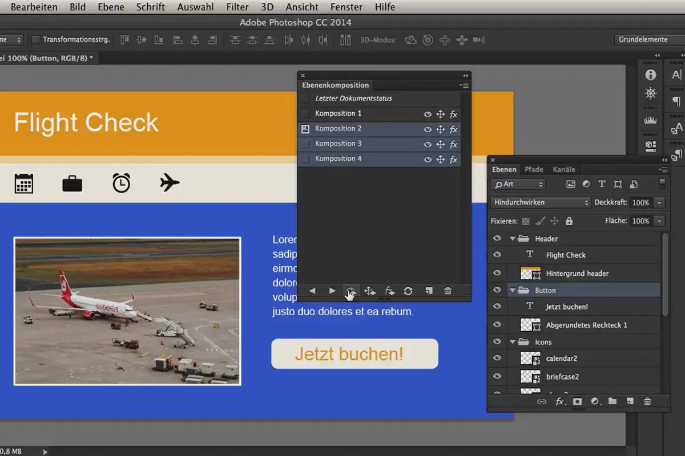Collapse the Button layer group

click(x=512, y=291)
